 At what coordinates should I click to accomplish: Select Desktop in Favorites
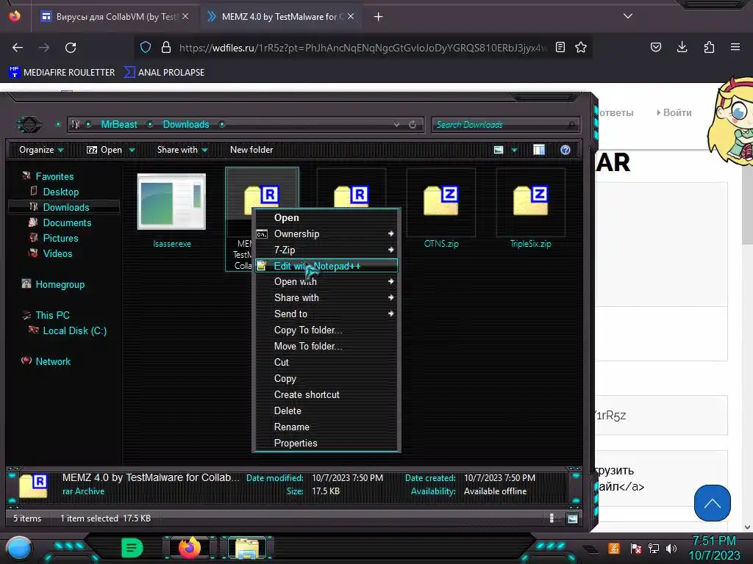pos(61,192)
